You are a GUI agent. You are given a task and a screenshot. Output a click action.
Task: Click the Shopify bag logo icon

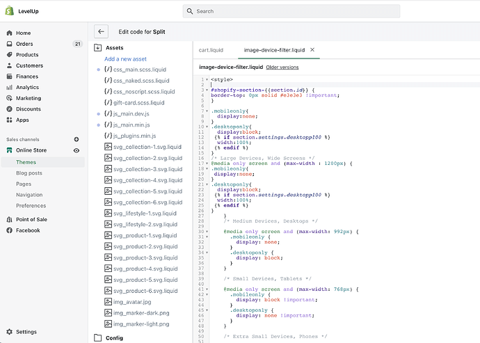coord(10,10)
